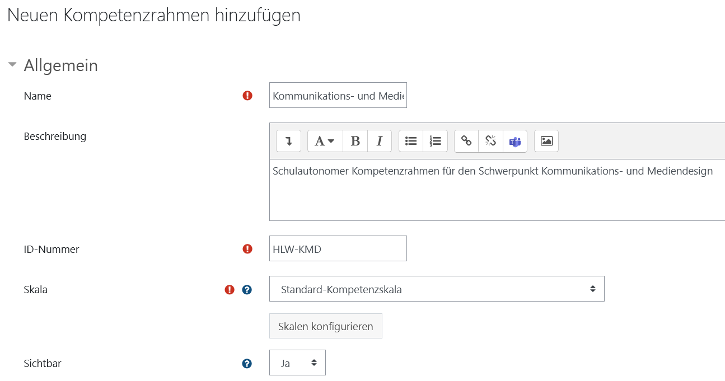Collapse the Allgemein section

click(x=12, y=64)
